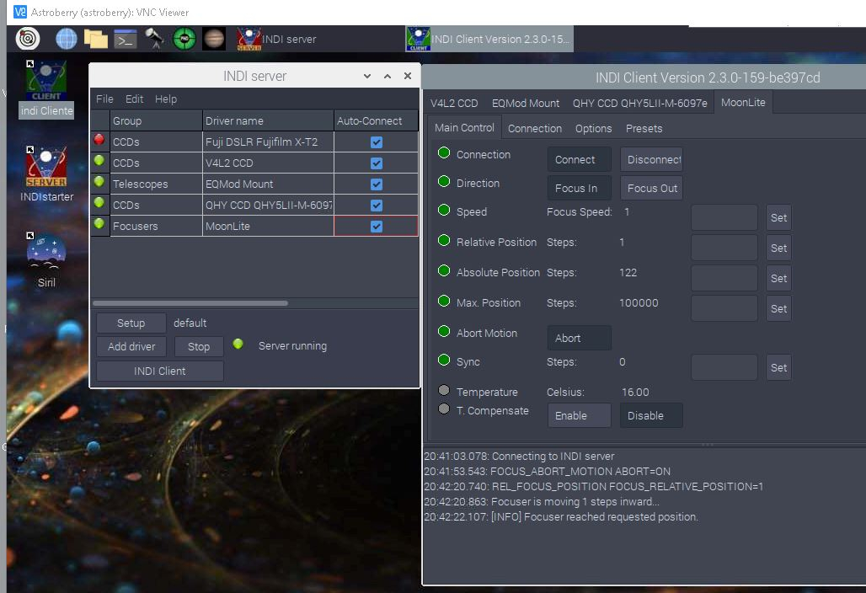Click the Absolute Position status light
Screen dimensions: 866x593
click(444, 271)
